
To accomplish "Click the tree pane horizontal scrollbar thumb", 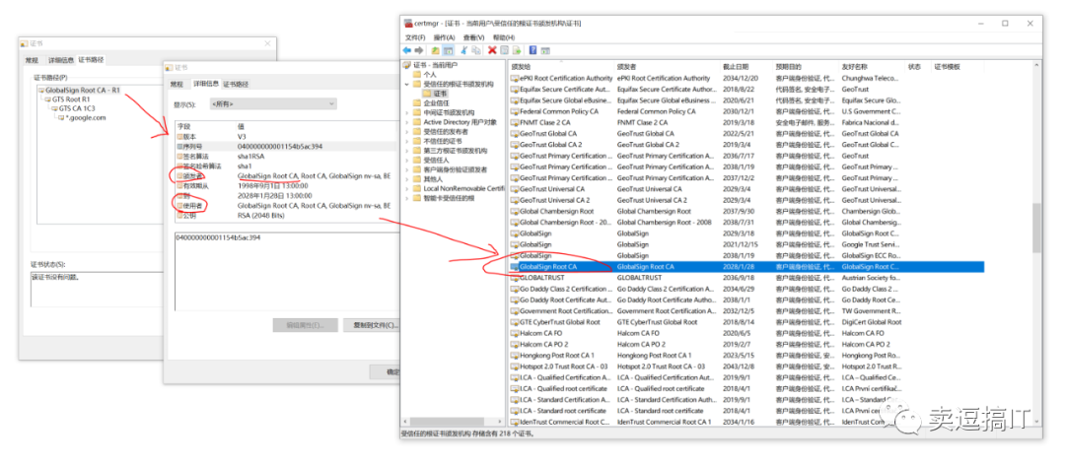I will (x=446, y=422).
